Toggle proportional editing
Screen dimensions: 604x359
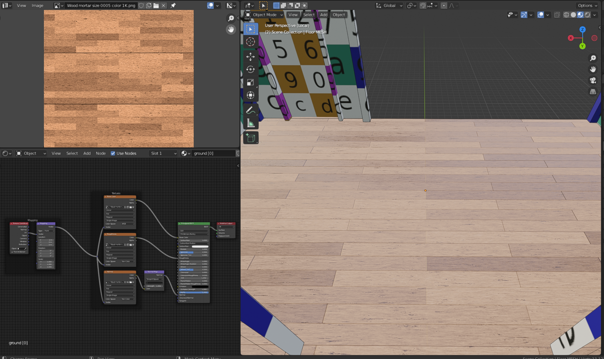tap(444, 6)
